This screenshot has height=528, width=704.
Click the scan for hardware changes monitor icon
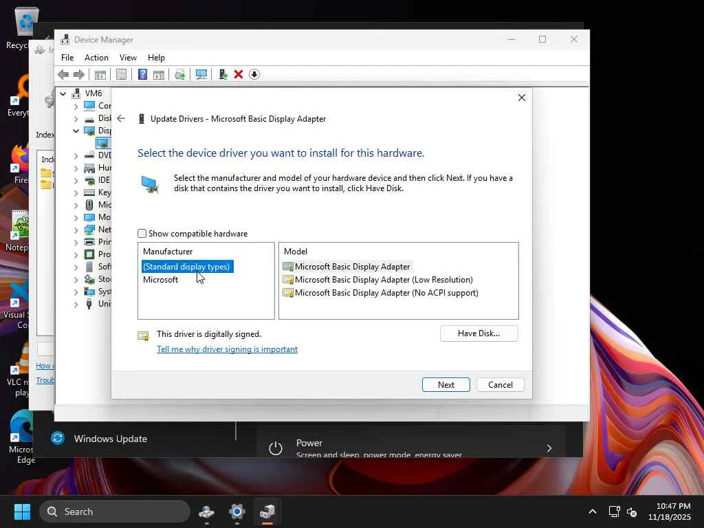coord(201,74)
